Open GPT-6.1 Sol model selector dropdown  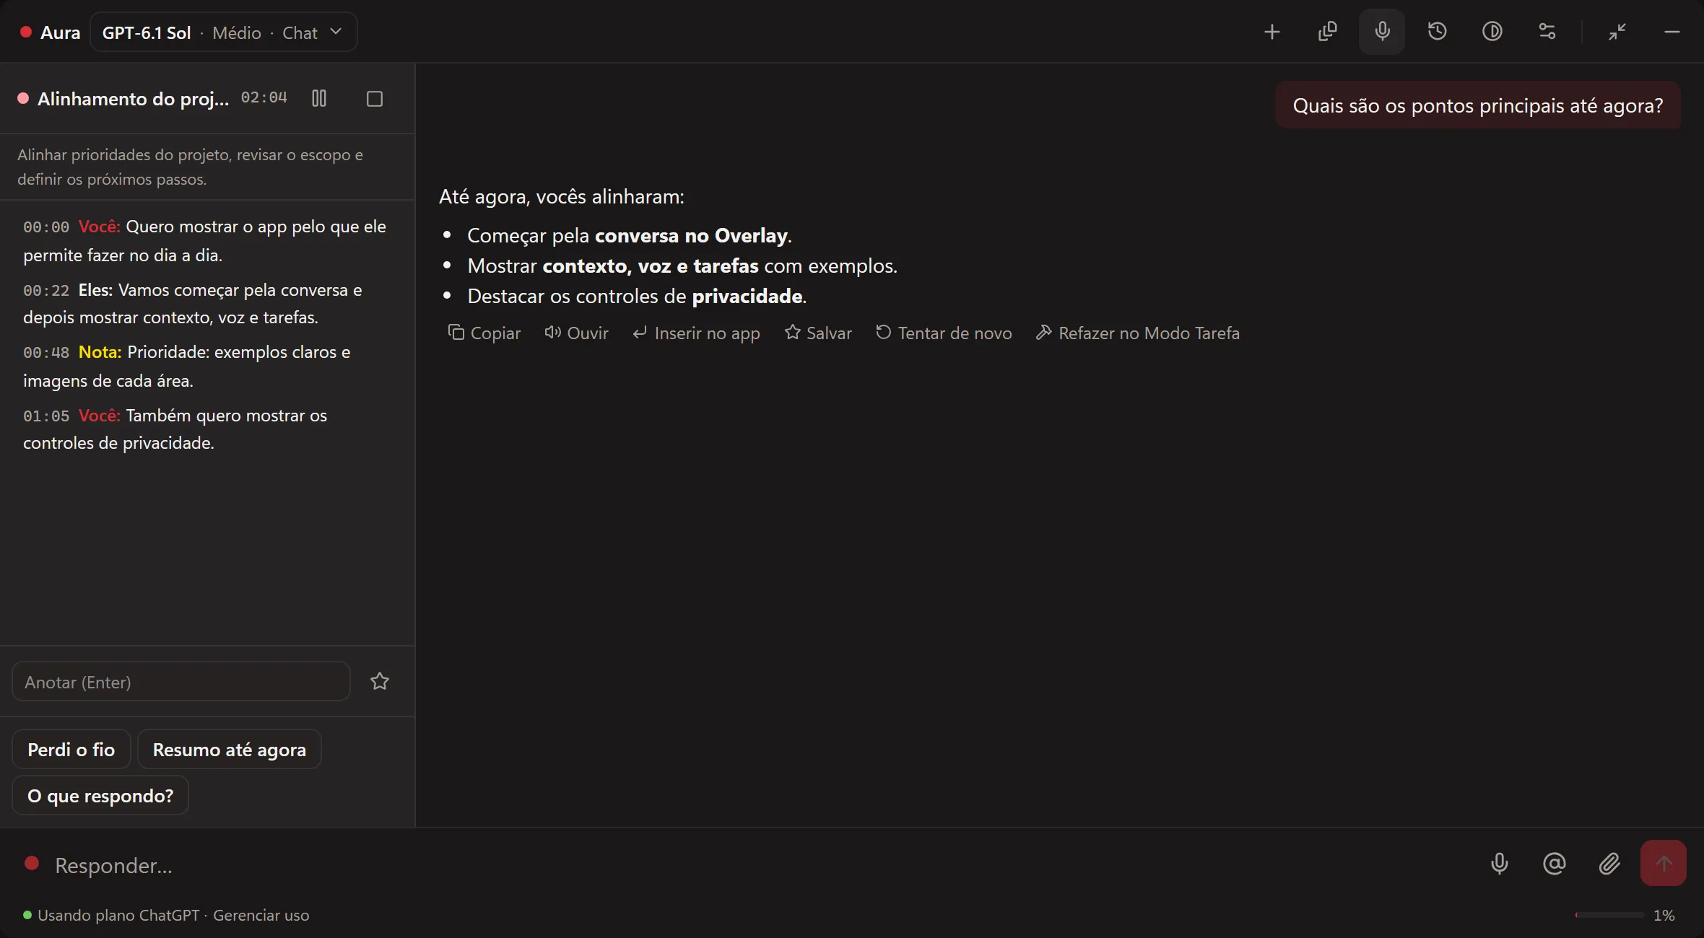(223, 32)
